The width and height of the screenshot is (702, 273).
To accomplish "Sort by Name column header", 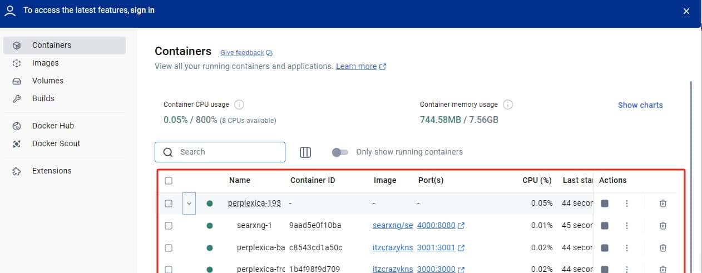I will [240, 180].
